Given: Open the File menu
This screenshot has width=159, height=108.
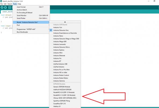Looking at the screenshot, I should [x=2, y=4].
